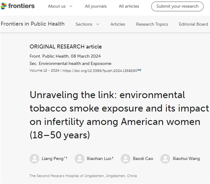Open the Sections menu label

click(x=84, y=24)
